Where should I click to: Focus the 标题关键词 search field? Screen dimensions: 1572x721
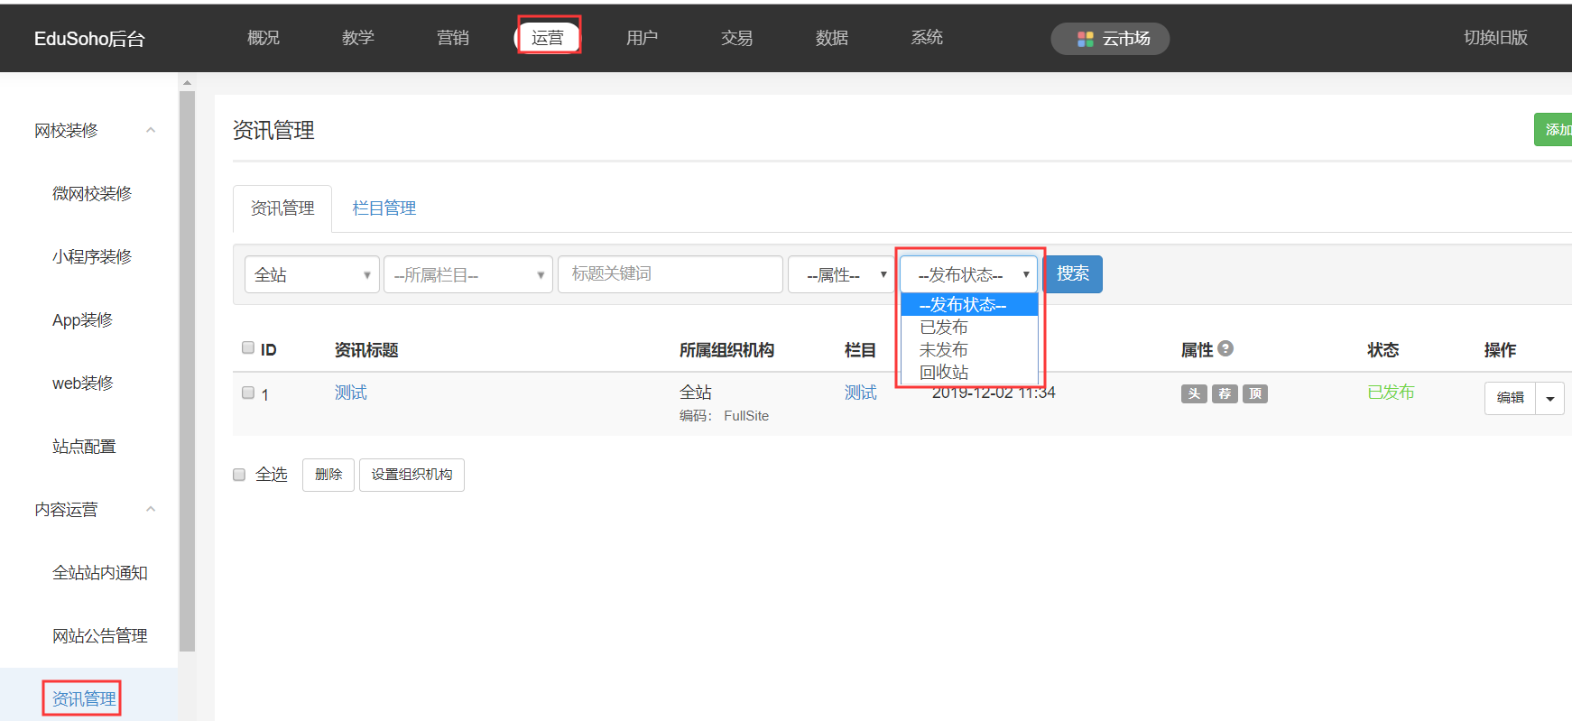pos(670,274)
